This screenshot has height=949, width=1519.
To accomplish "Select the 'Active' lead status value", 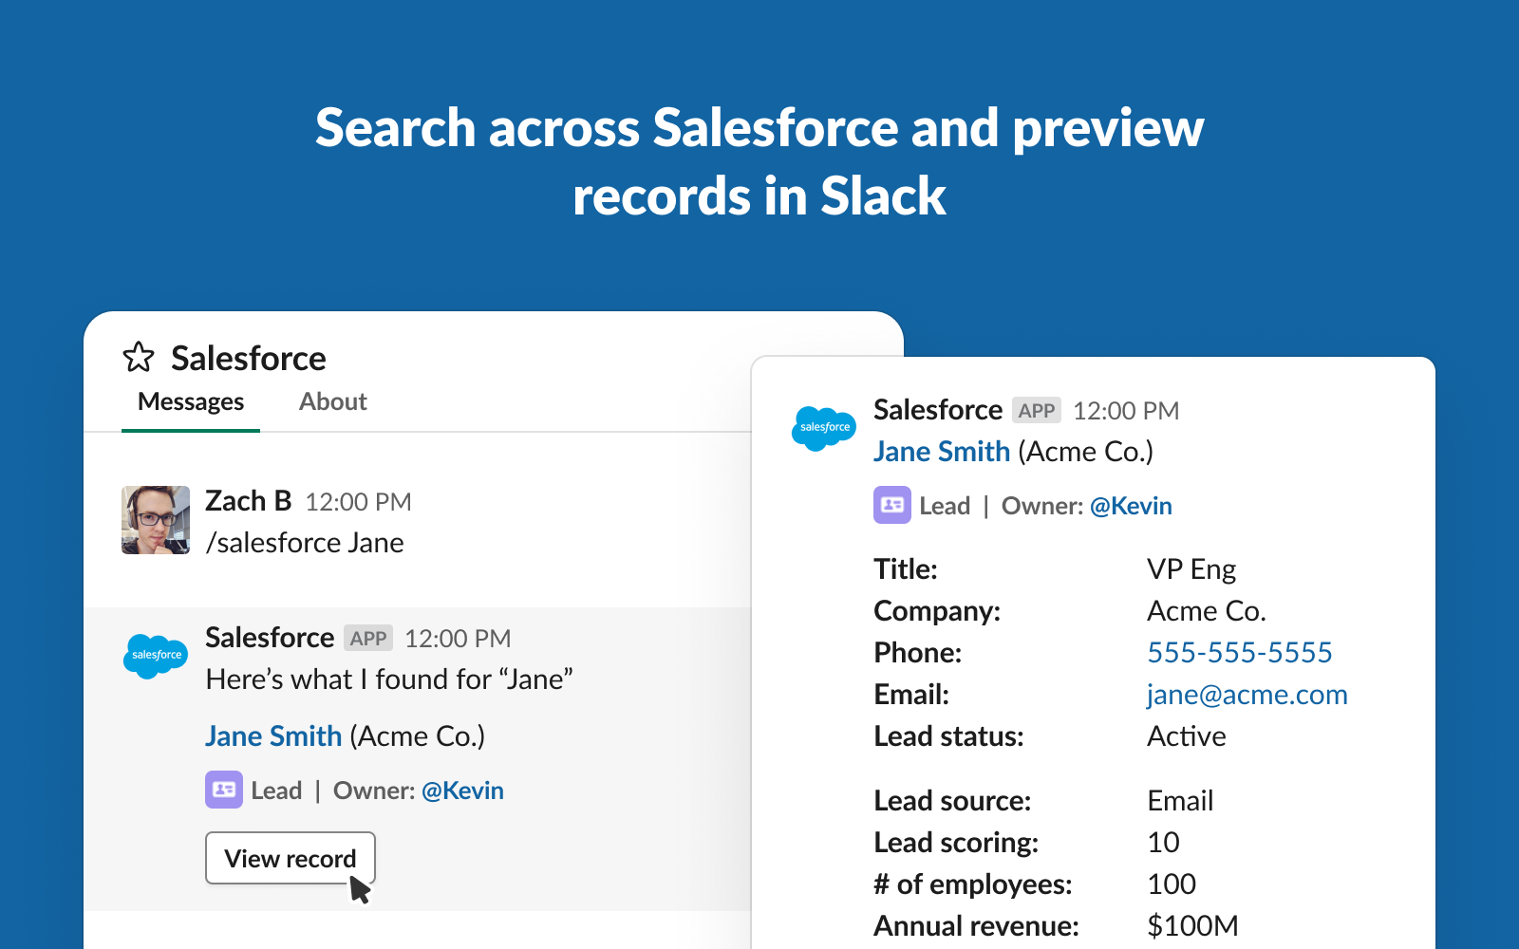I will pos(1187,736).
